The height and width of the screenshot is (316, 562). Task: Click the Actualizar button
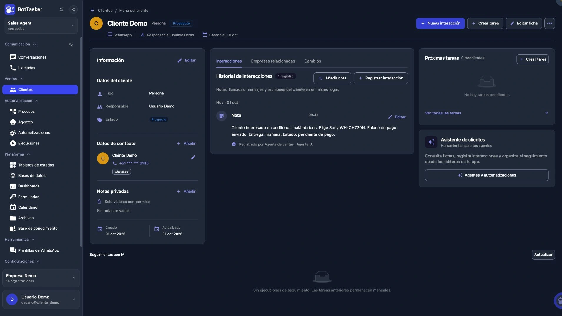[x=543, y=255]
